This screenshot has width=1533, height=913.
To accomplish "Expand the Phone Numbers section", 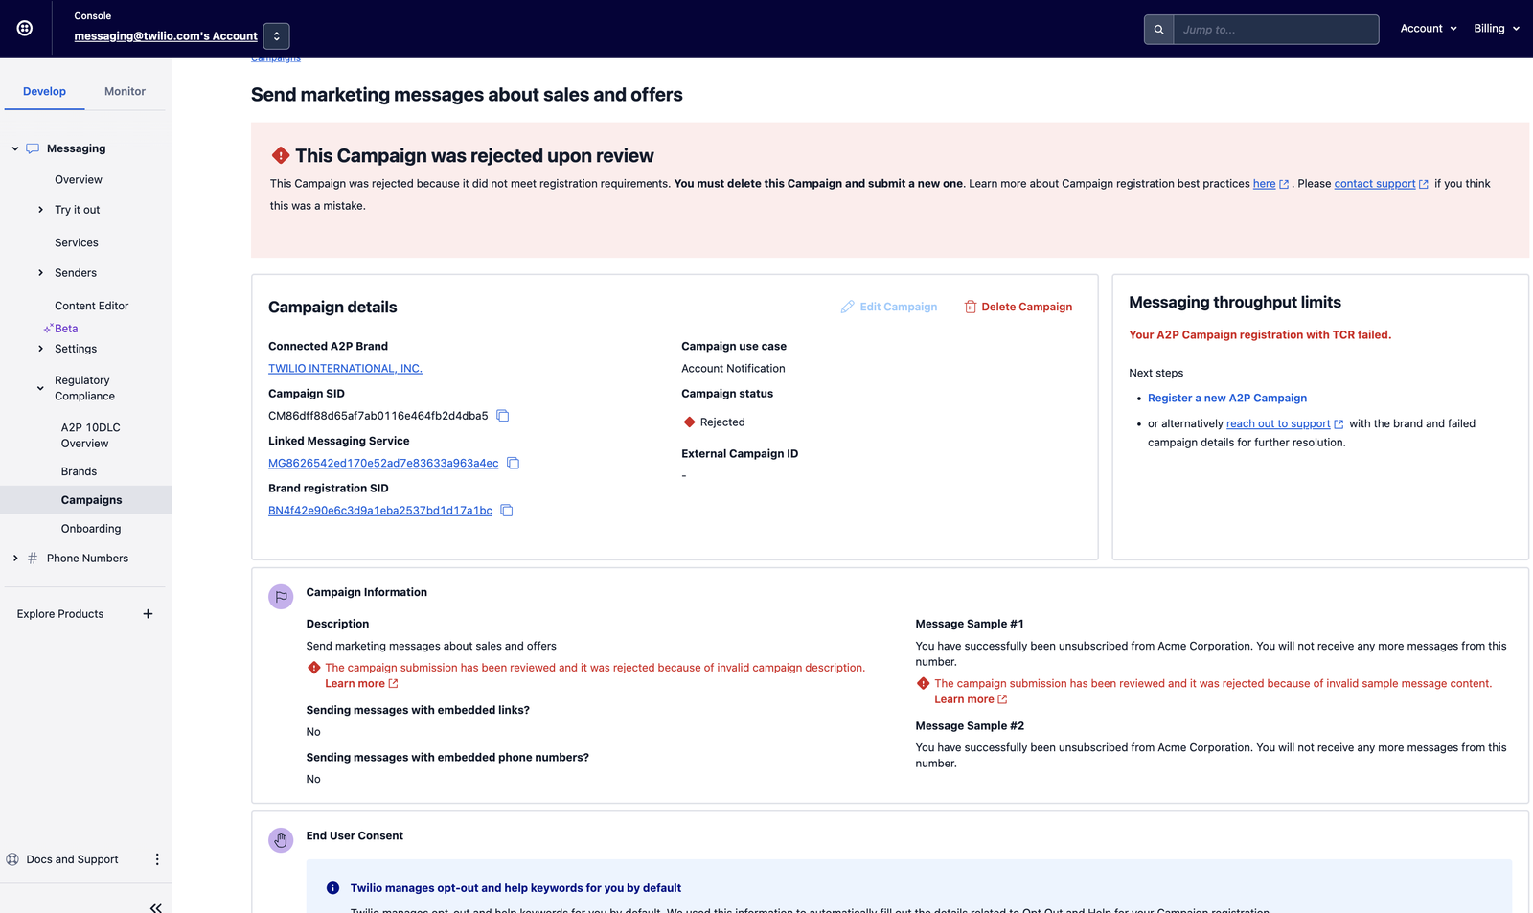I will [x=14, y=558].
